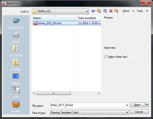Viewport: 153px width, 119px height.
Task: Delete the selected file with red X
Action: click(111, 11)
